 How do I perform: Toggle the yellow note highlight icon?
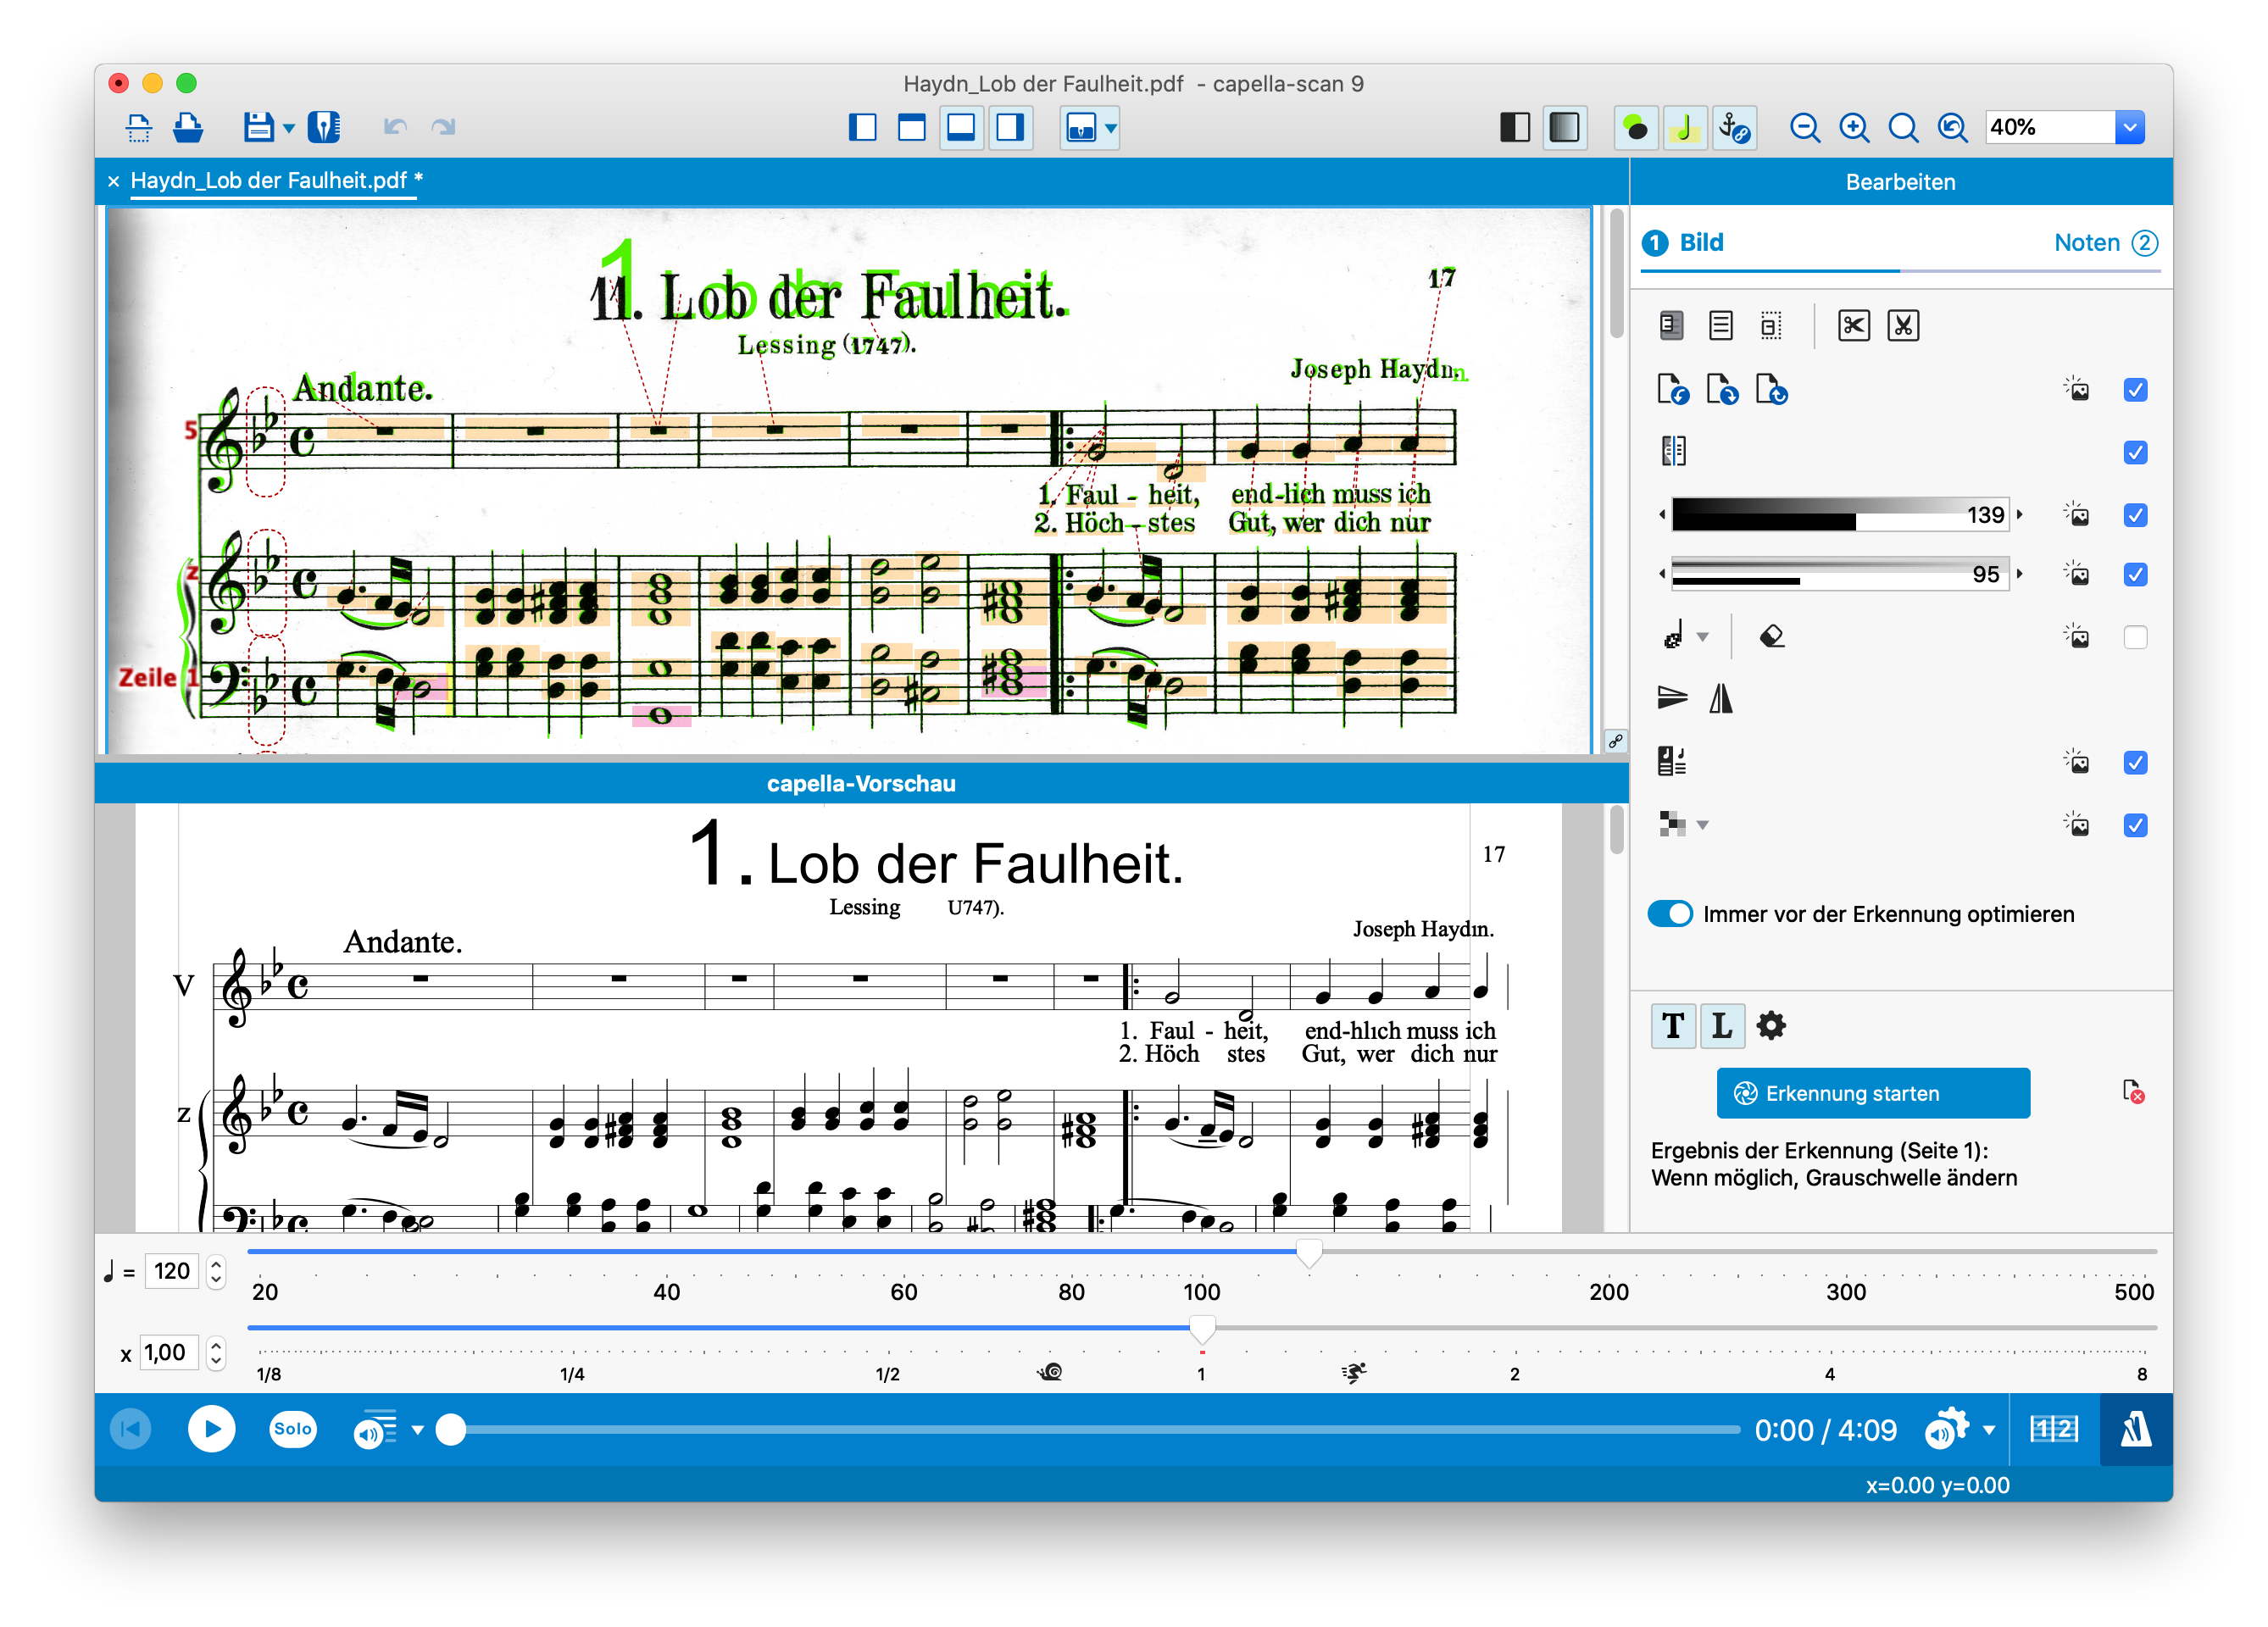[x=1684, y=128]
